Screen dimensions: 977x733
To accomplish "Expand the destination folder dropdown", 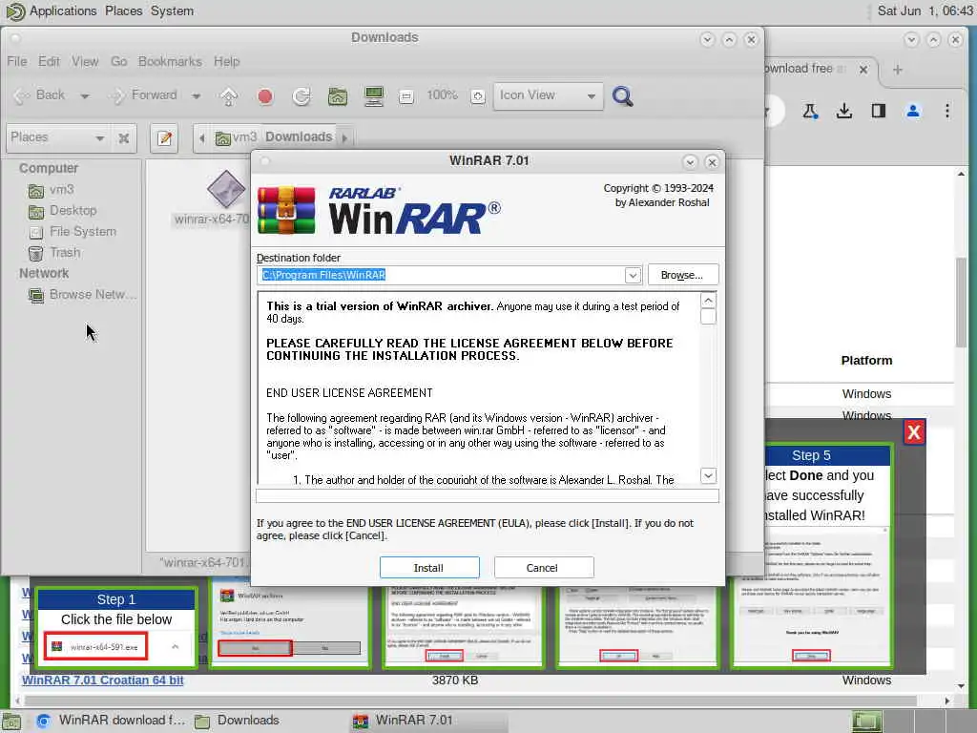I will [x=633, y=275].
